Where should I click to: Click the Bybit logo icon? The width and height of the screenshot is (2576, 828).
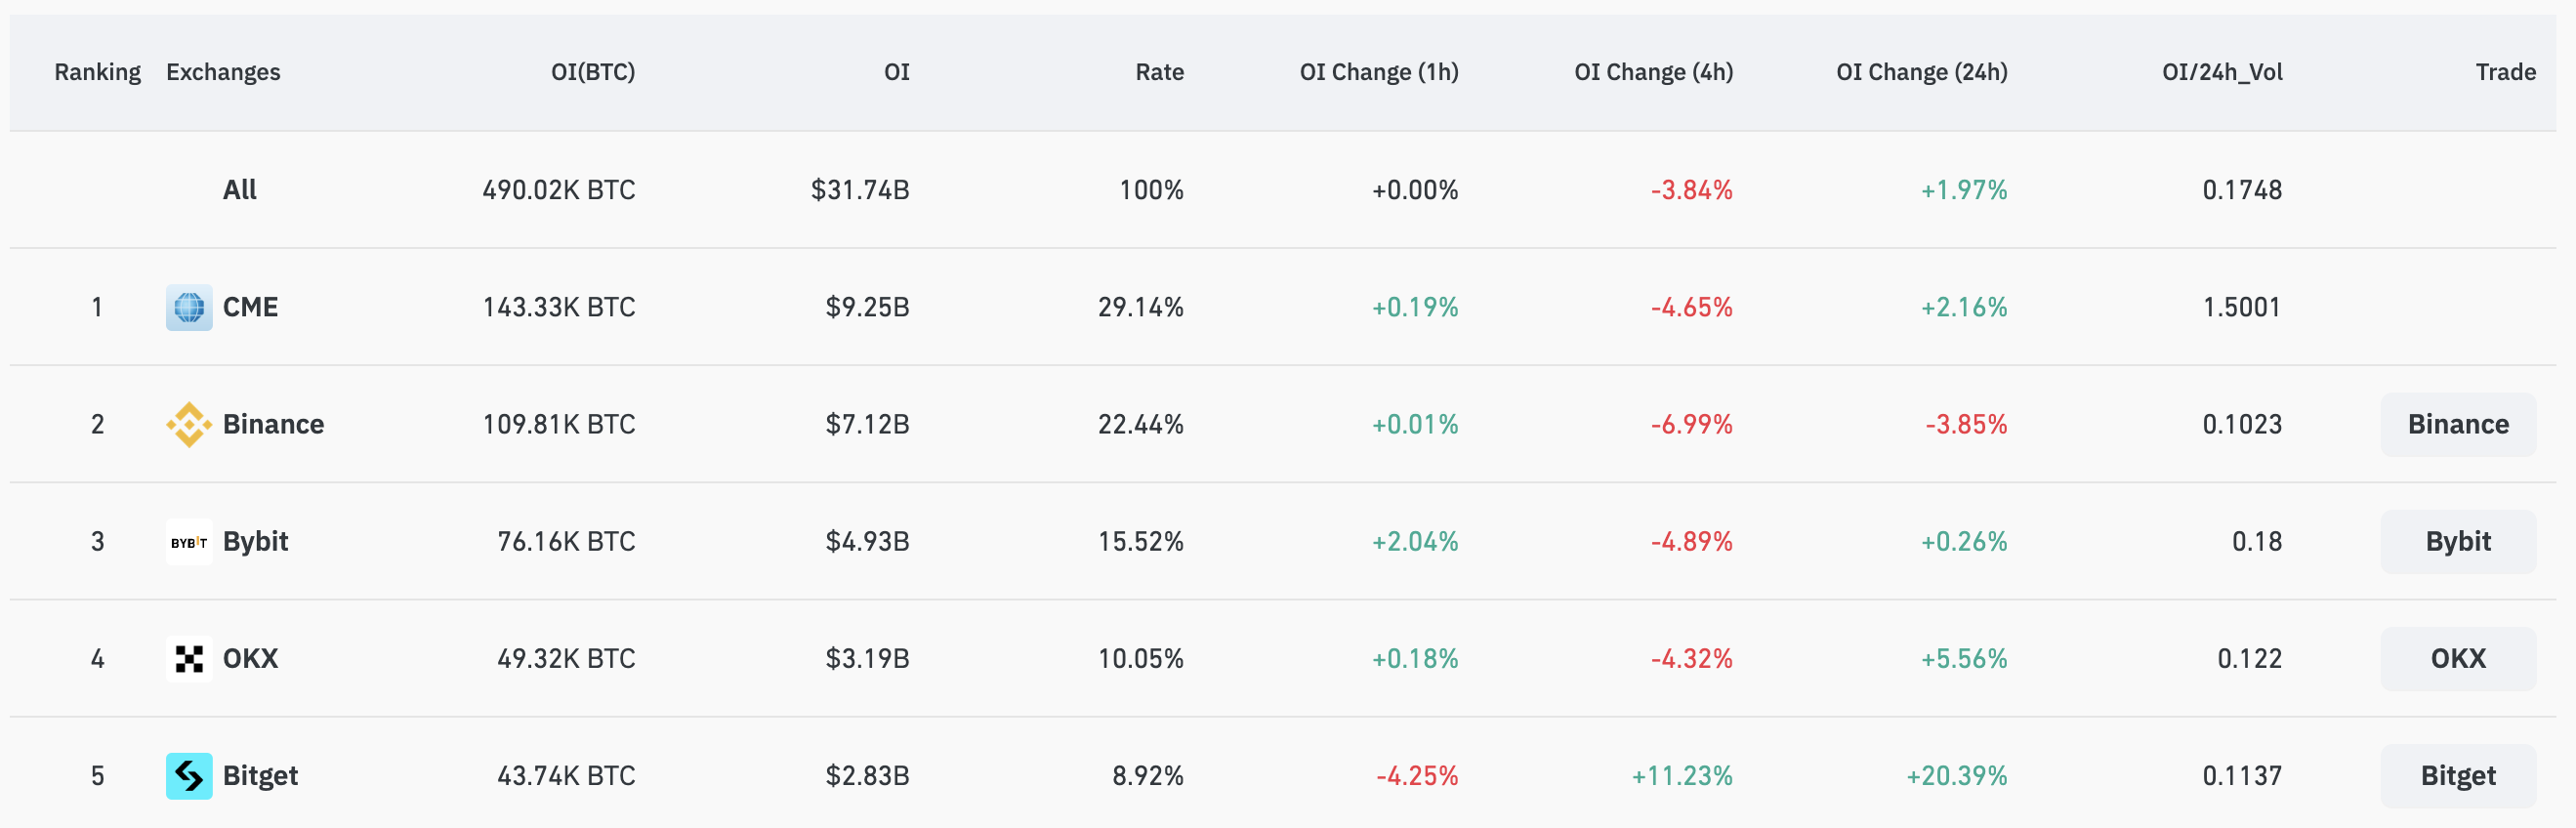[x=189, y=542]
